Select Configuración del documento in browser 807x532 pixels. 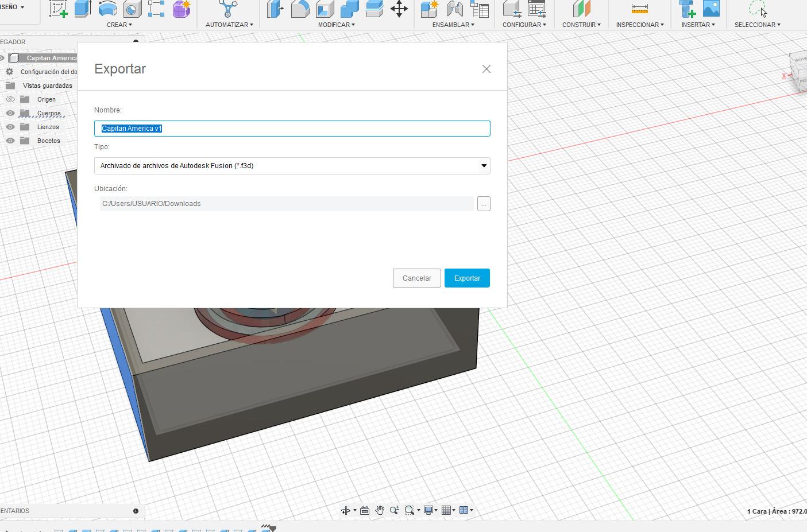[x=49, y=72]
